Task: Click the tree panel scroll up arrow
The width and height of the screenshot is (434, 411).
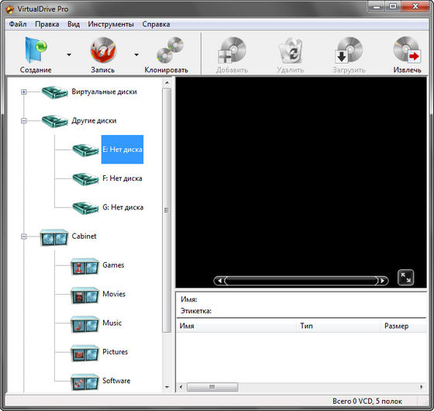Action: pos(167,83)
